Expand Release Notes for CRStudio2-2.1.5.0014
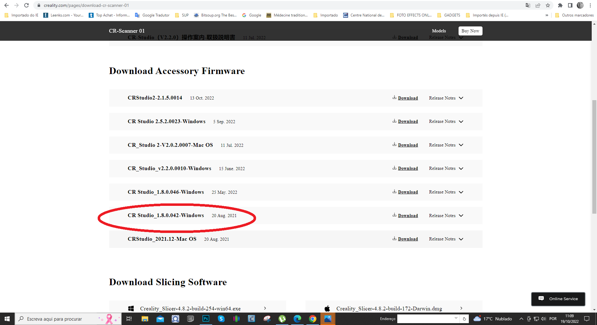Image resolution: width=597 pixels, height=325 pixels. [446, 98]
